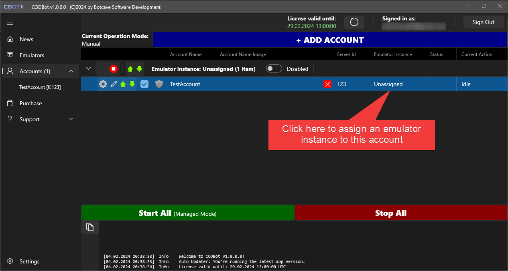508x271 pixels.
Task: Click the red stop icon in group header
Action: [114, 69]
